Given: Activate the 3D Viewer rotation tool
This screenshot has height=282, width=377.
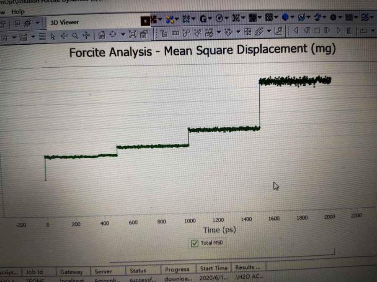Looking at the screenshot, I should (x=64, y=36).
